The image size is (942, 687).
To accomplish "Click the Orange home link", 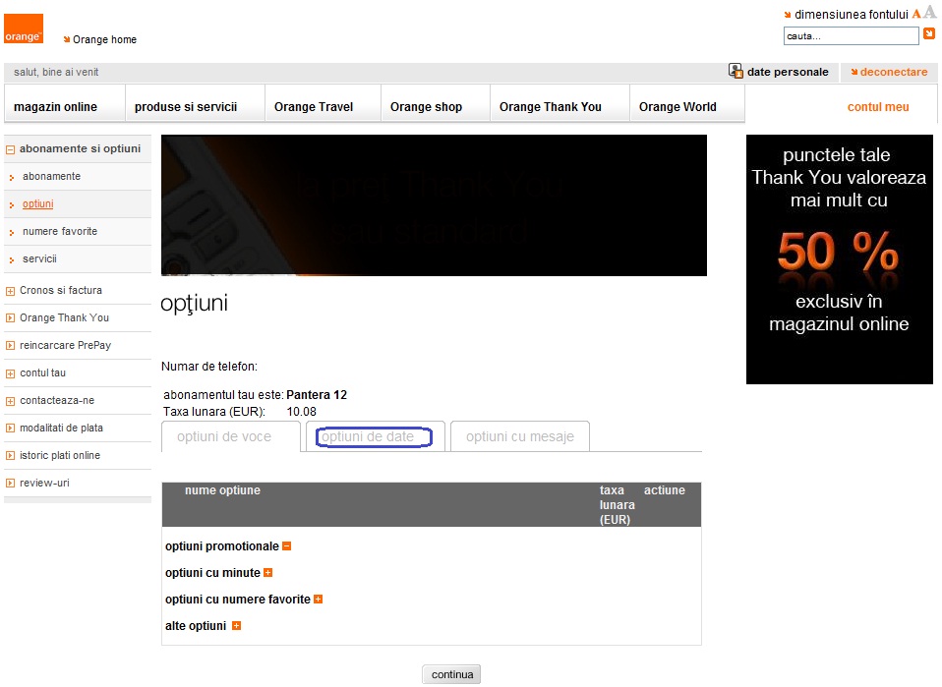I will coord(104,39).
